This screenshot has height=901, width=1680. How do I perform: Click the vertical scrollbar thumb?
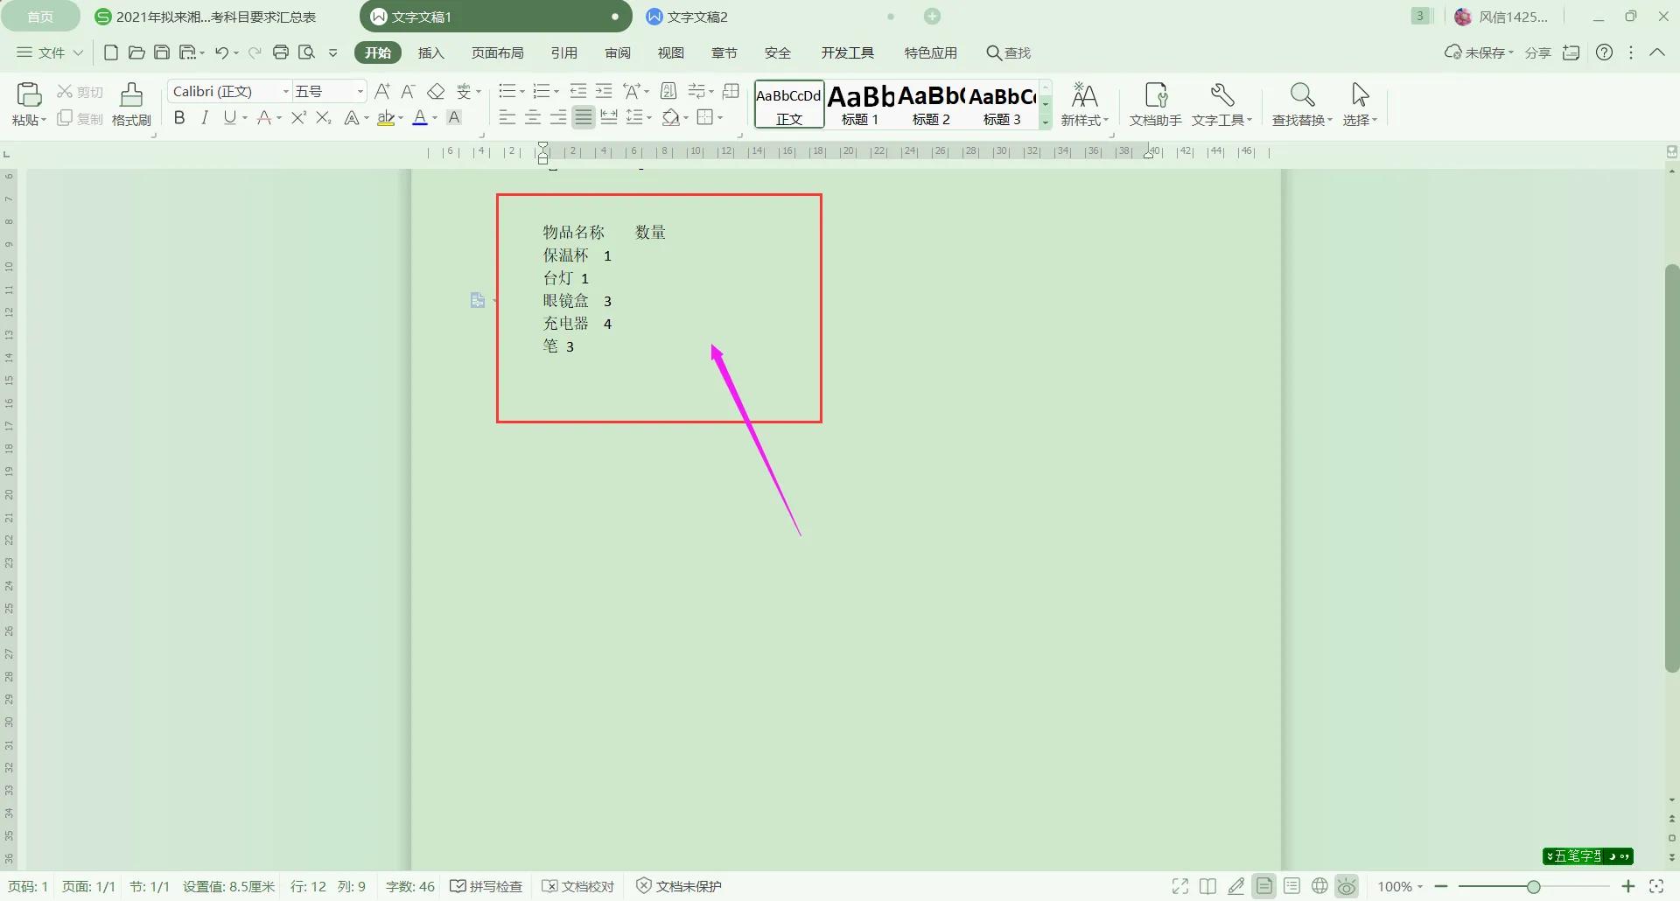1671,468
